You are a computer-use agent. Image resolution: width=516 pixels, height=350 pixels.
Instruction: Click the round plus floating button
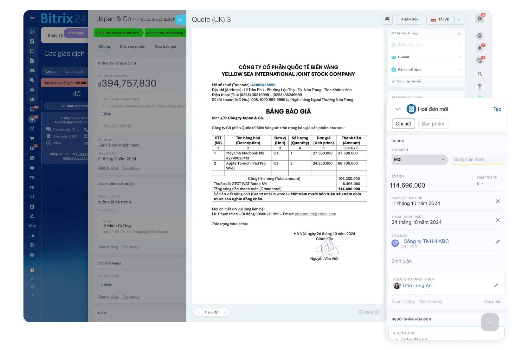pyautogui.click(x=490, y=322)
